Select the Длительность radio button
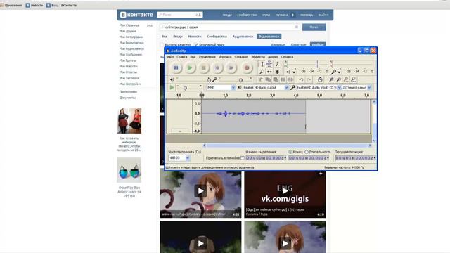Viewport: 450px width, 253px height. [x=307, y=152]
